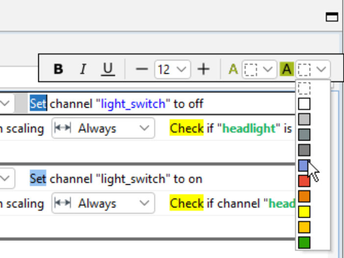Apply the red highlight color
344x258 pixels.
click(304, 181)
